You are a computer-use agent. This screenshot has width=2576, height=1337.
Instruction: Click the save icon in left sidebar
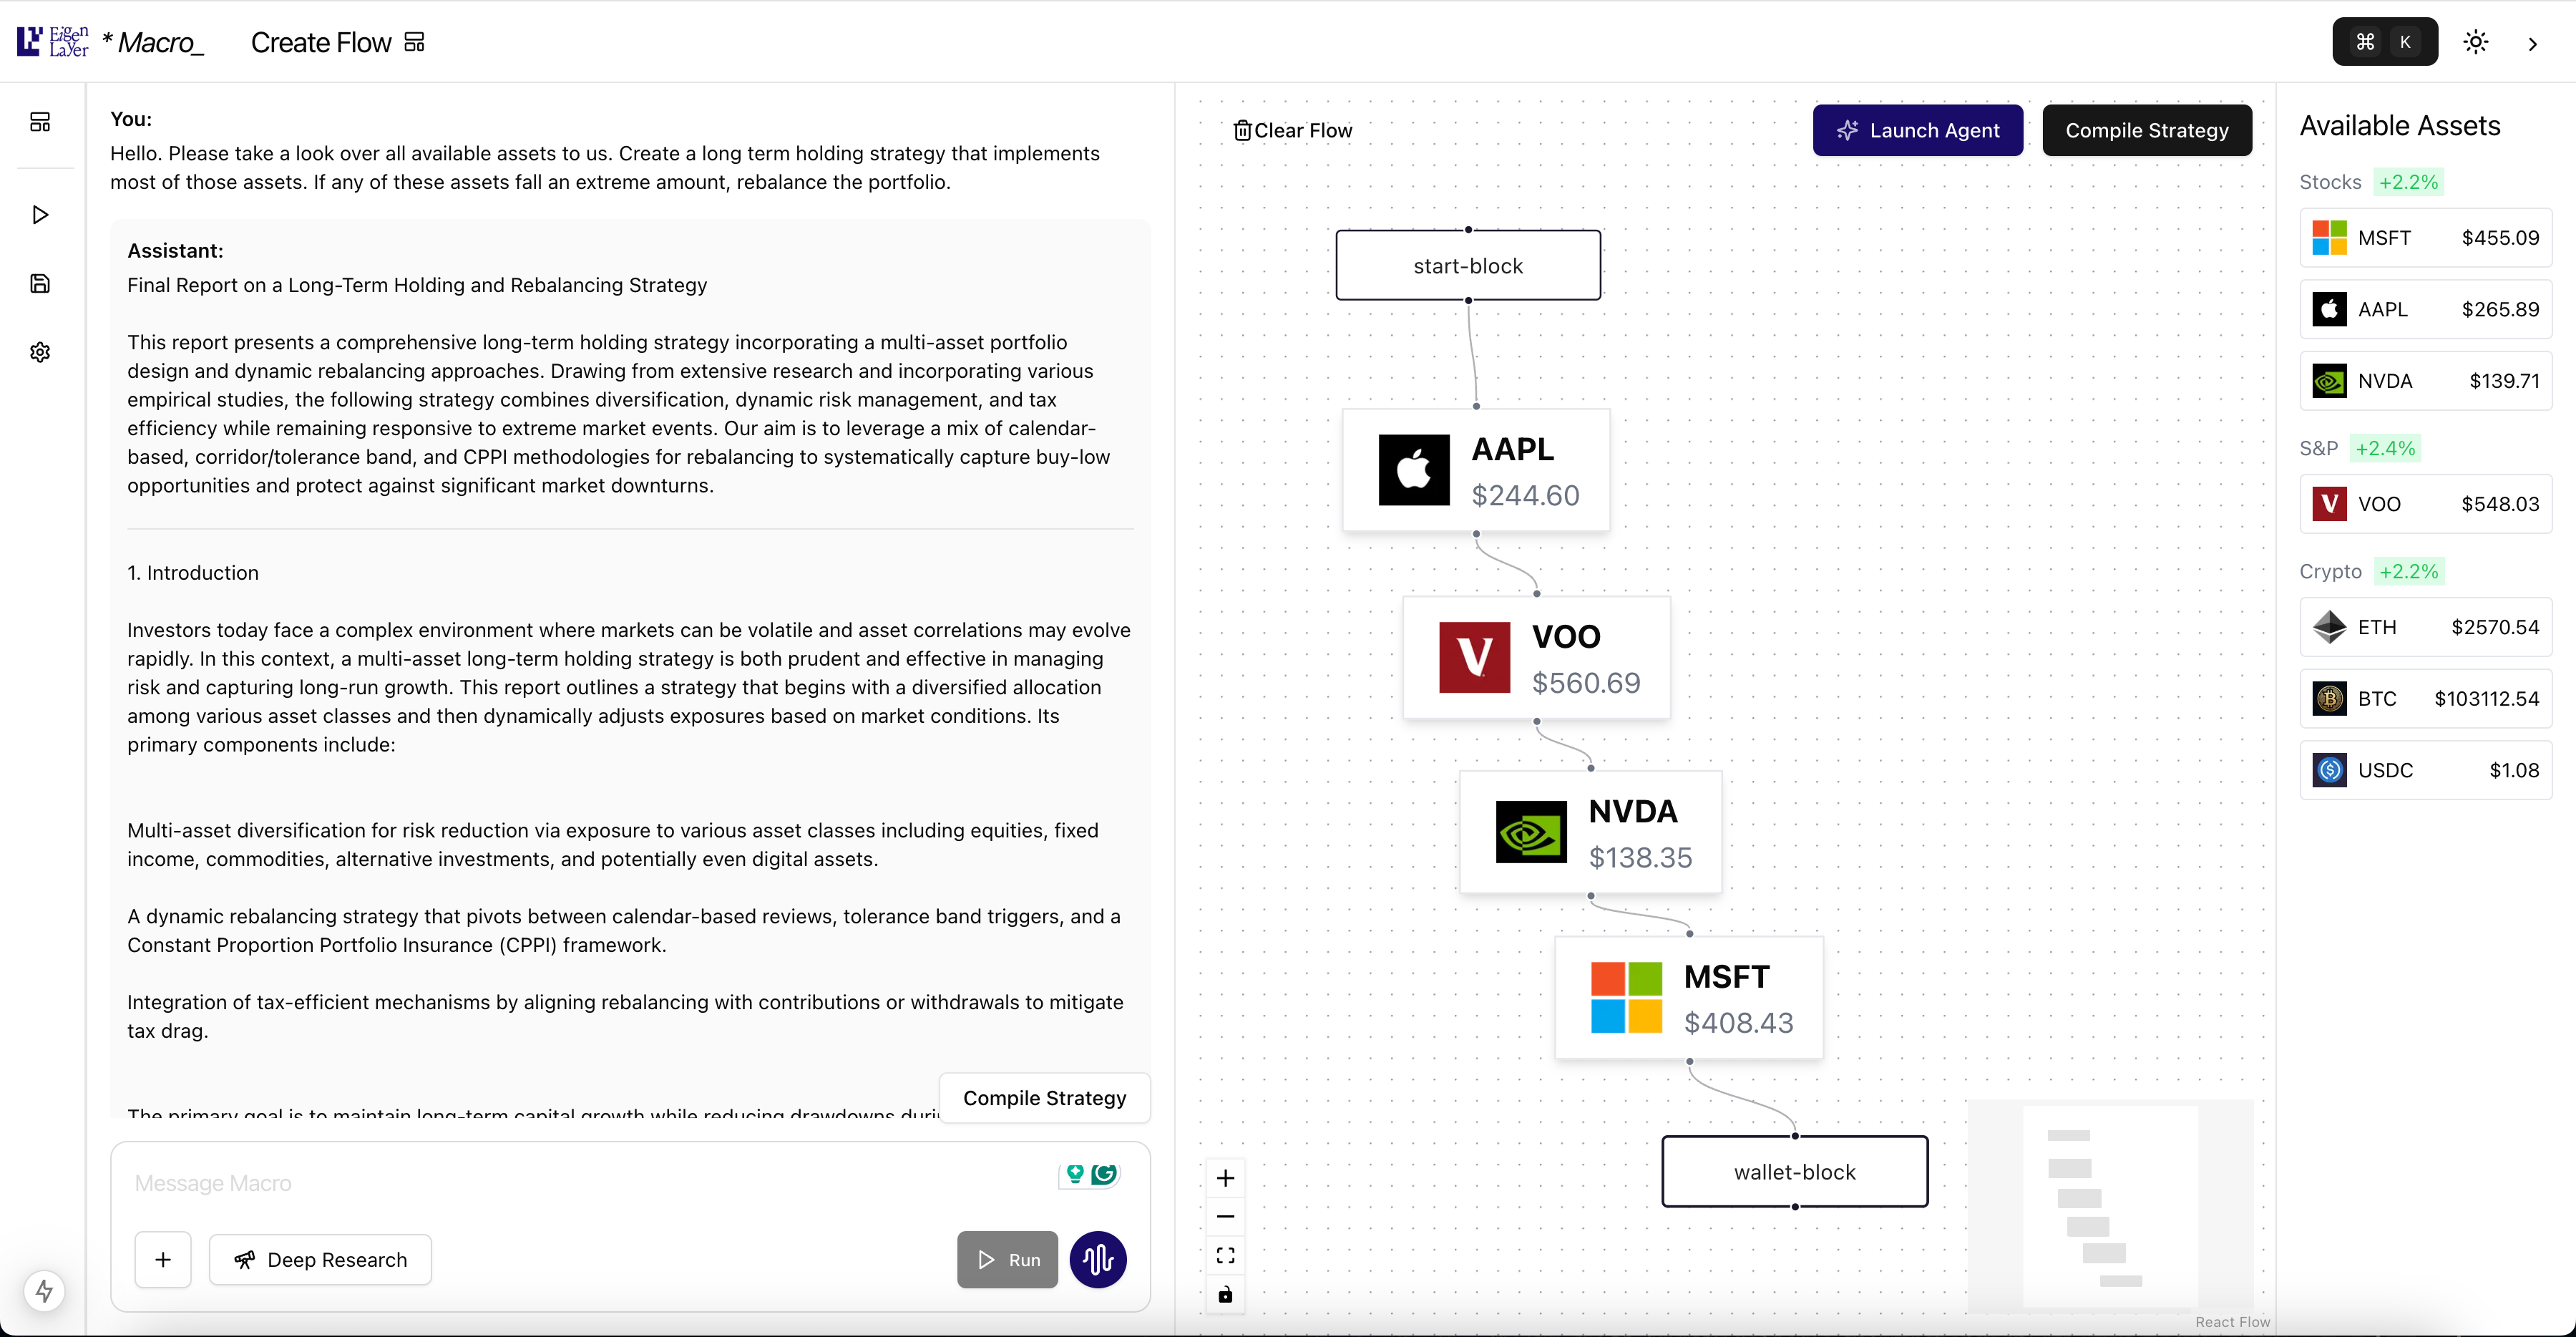40,284
